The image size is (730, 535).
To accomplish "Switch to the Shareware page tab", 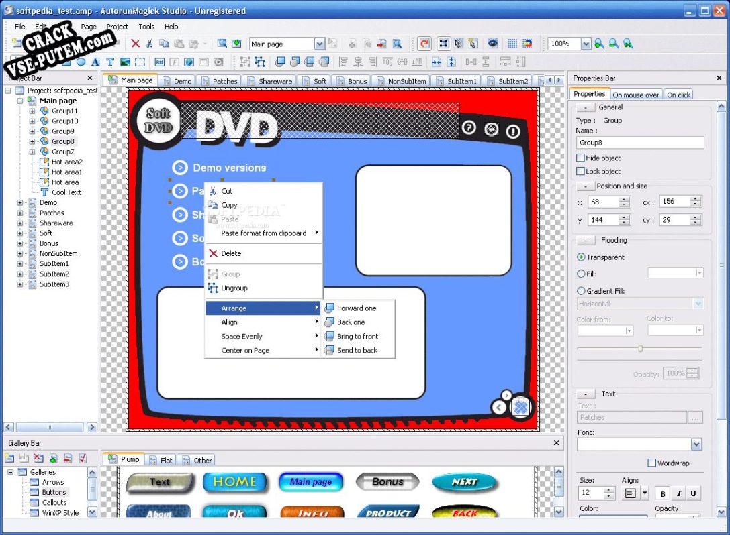I will [270, 81].
